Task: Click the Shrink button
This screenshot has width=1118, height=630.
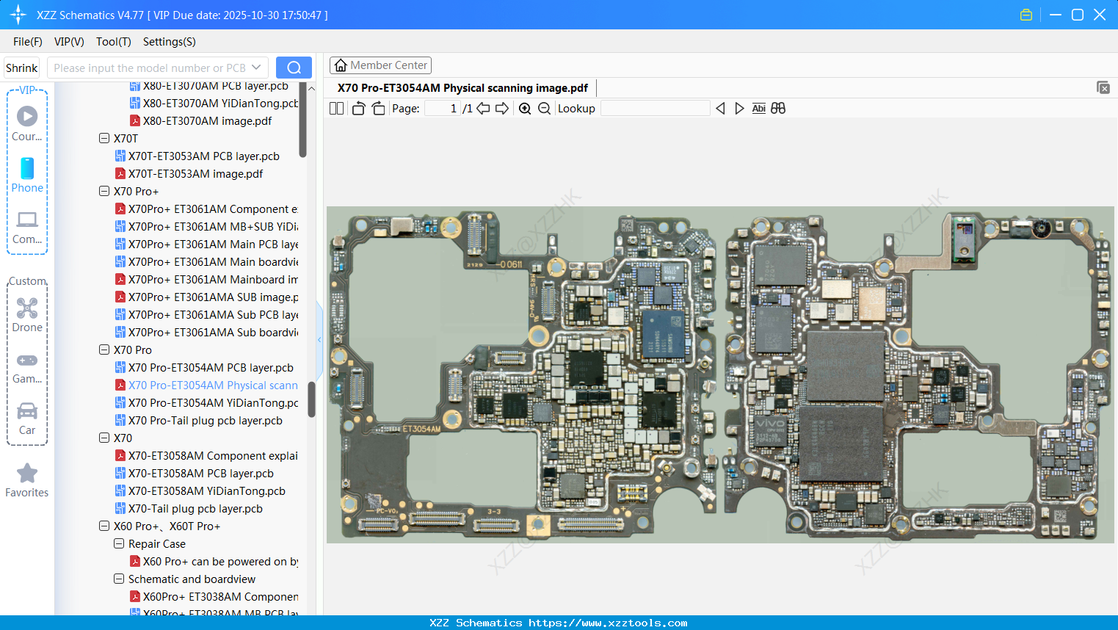Action: 21,67
